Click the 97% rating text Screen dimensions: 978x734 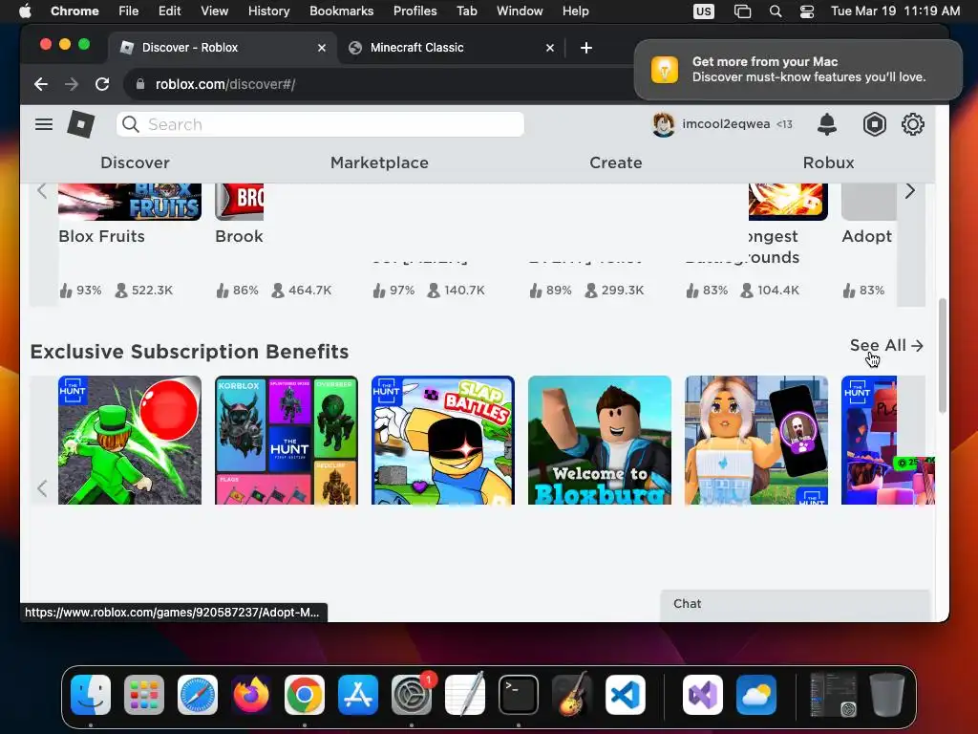click(402, 291)
